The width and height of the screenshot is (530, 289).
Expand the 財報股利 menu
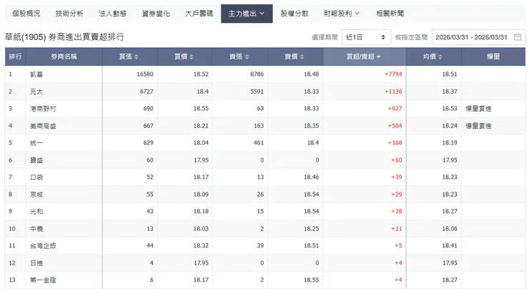pos(342,14)
